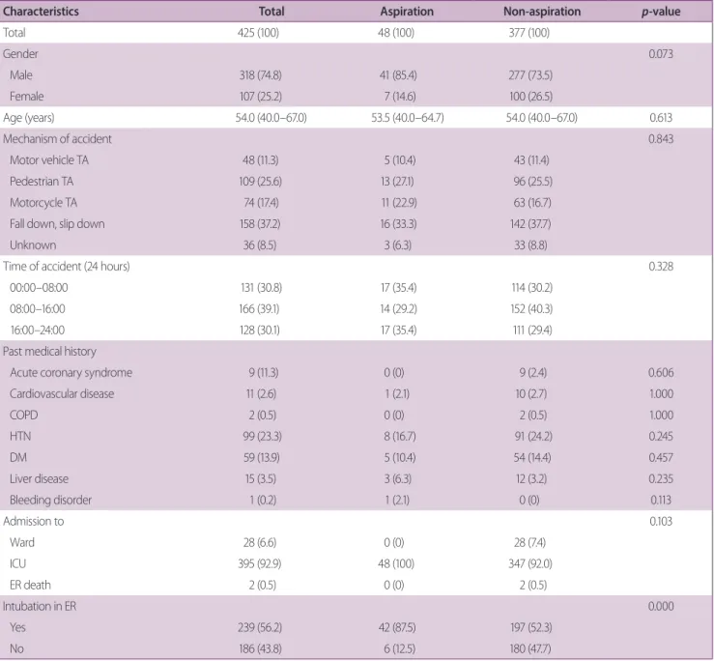Click the 'Characteristics' column header

(x=41, y=12)
